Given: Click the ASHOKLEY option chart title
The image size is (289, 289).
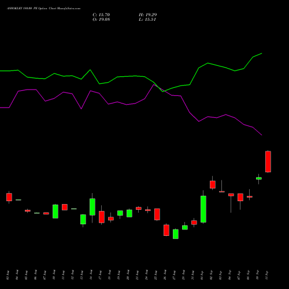Looking at the screenshot, I should (43, 9).
